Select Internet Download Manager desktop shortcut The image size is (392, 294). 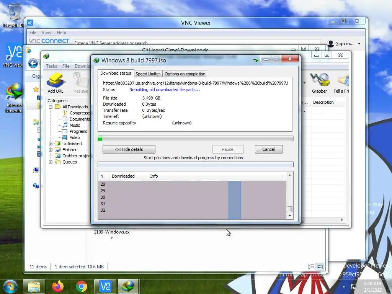click(14, 98)
